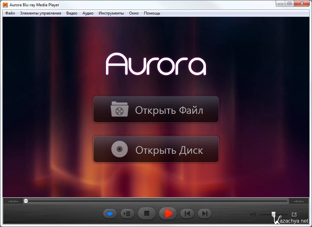Mute audio using the speaker icon
Viewport: 312px width, 227px height.
253,214
